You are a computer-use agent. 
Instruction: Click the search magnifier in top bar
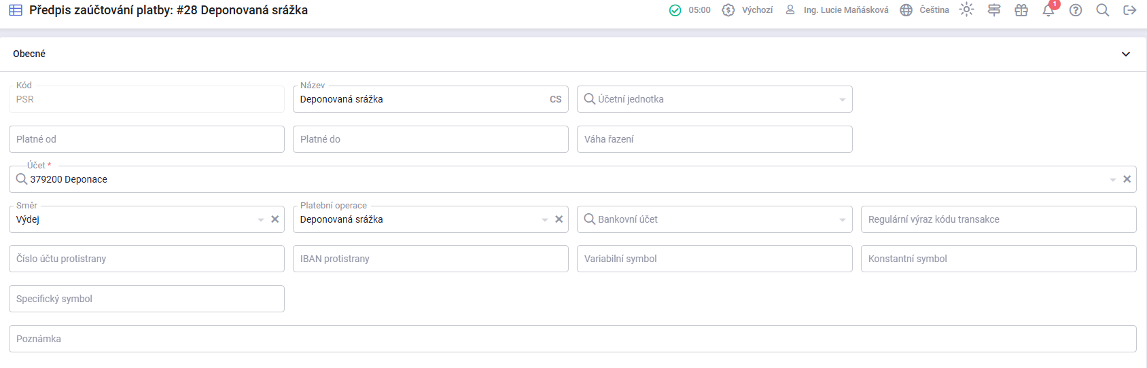pyautogui.click(x=1103, y=10)
